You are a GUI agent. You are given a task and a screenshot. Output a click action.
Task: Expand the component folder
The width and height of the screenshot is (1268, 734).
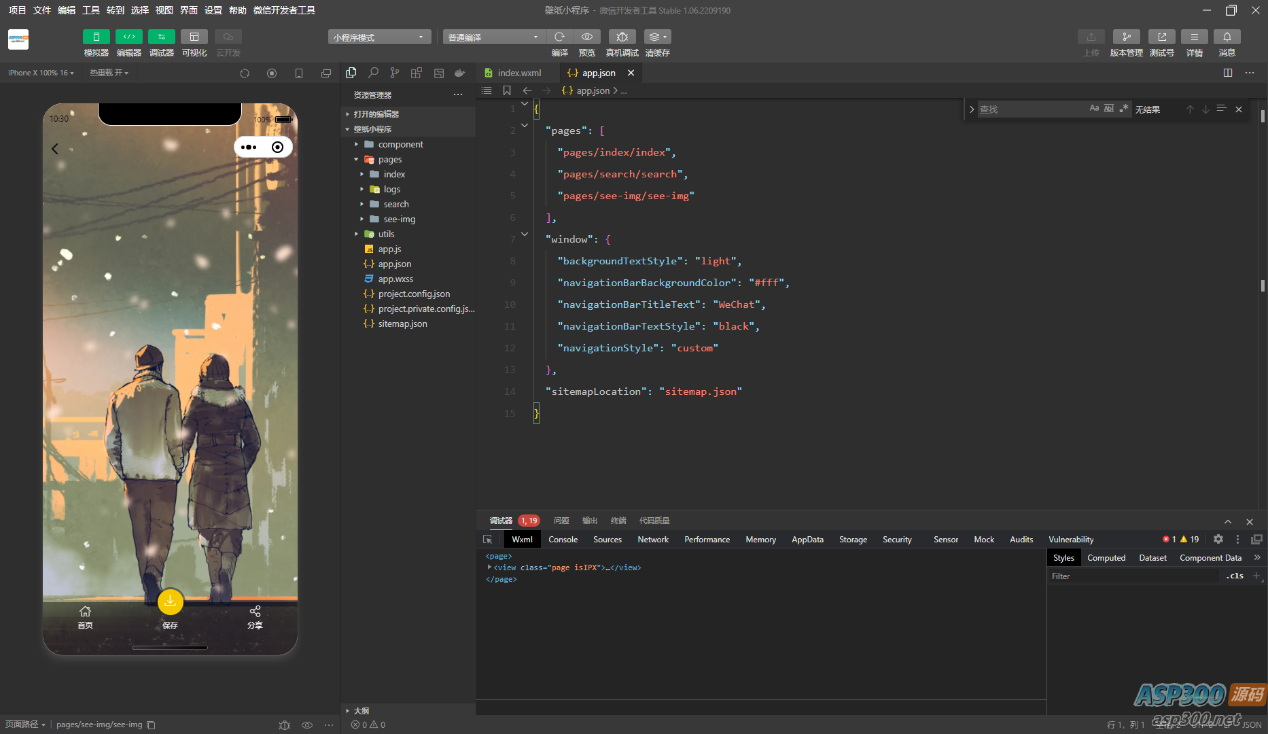tap(400, 144)
